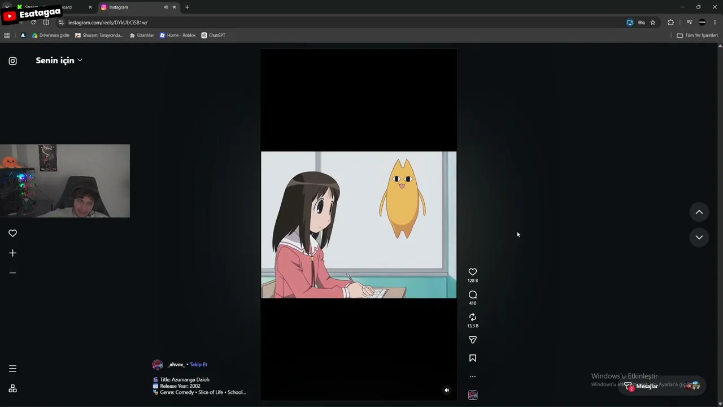
Task: Open the Chrome three-dot menu
Action: 715,23
